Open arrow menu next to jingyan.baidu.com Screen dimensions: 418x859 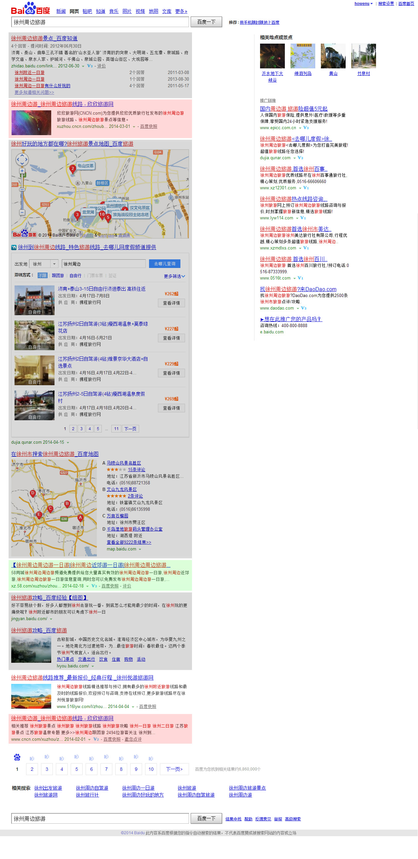[x=51, y=619]
